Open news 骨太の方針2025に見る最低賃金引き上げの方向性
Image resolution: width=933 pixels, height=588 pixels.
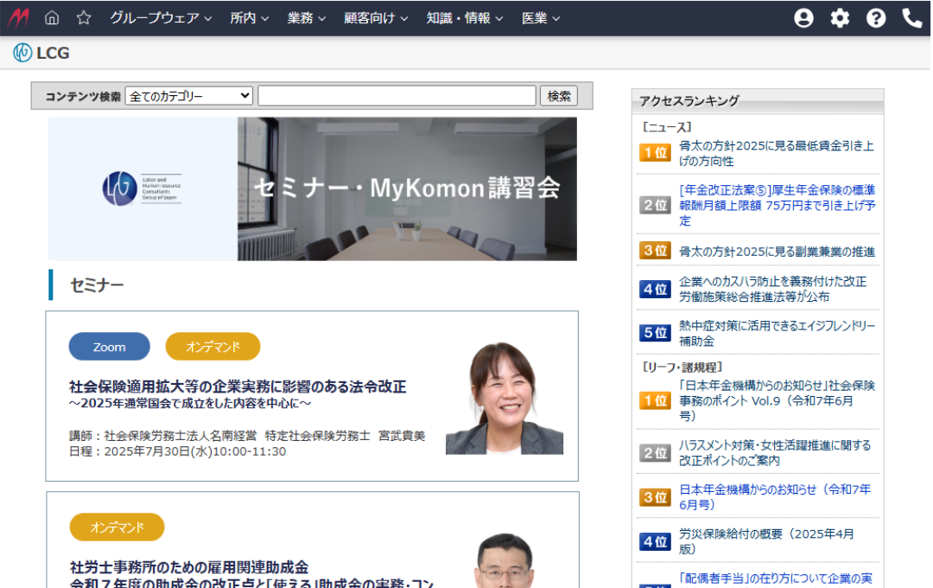point(777,153)
